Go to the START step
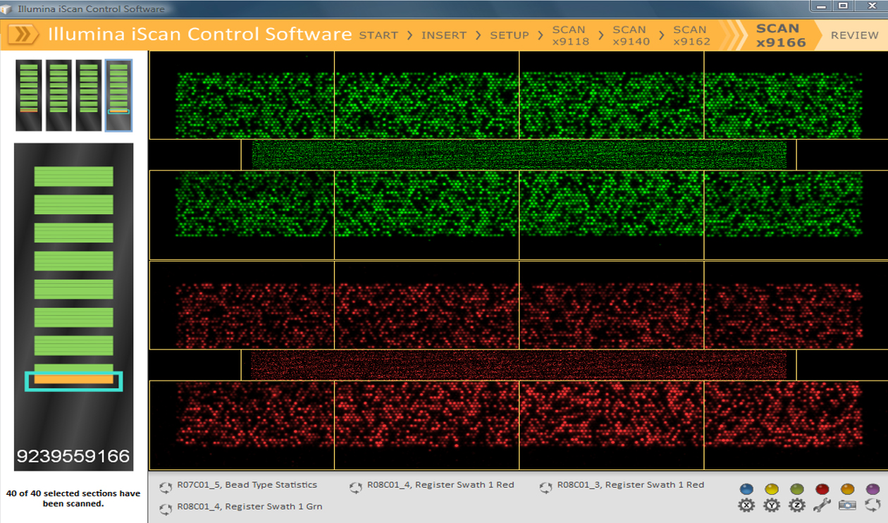Screen dimensions: 888x523 378,35
